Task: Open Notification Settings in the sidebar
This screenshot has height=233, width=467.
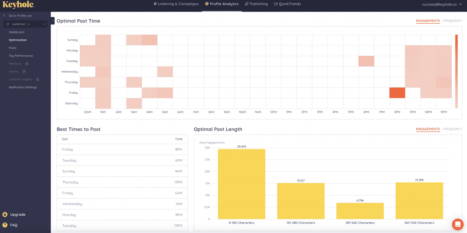Action: [x=23, y=87]
